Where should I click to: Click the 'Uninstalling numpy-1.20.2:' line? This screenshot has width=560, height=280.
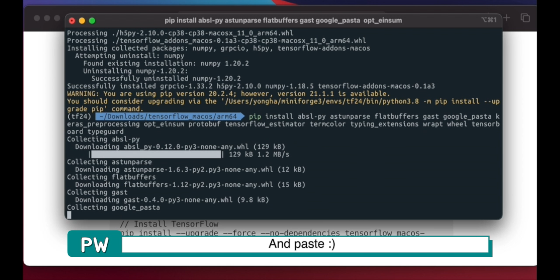pos(136,71)
